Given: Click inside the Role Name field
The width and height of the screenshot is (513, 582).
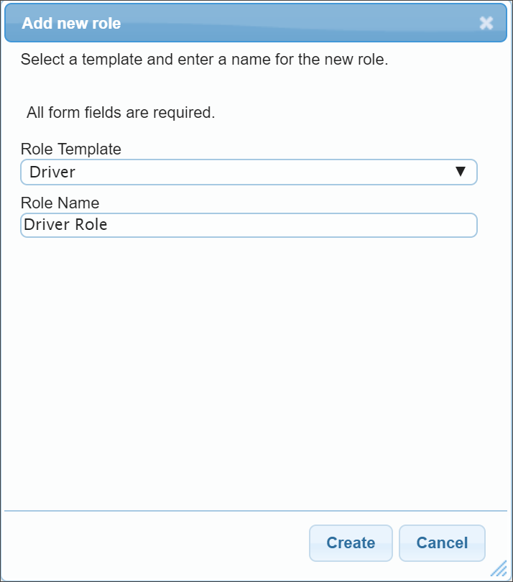Looking at the screenshot, I should (248, 225).
